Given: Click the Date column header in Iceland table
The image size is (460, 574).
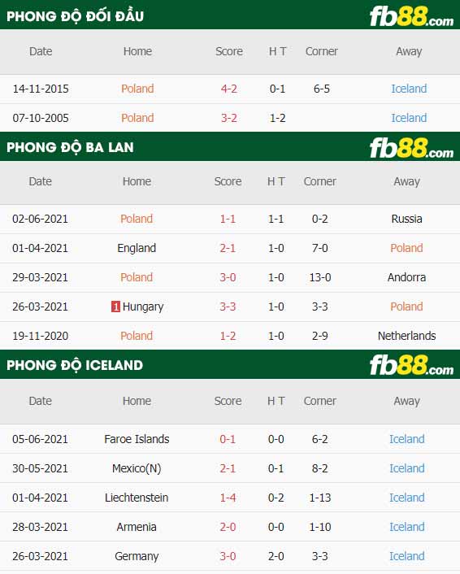Looking at the screenshot, I should coord(41,401).
